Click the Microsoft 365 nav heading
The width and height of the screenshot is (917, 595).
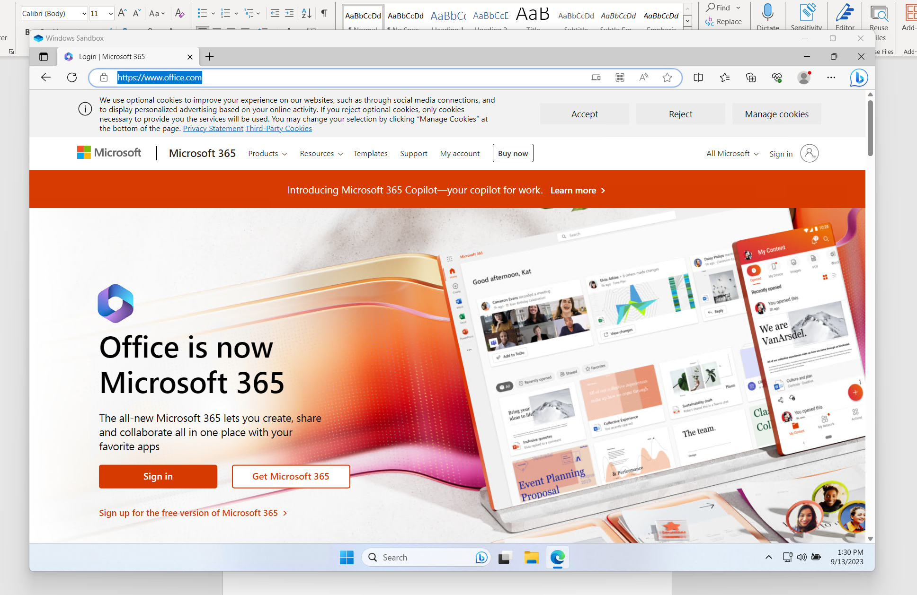pyautogui.click(x=202, y=153)
